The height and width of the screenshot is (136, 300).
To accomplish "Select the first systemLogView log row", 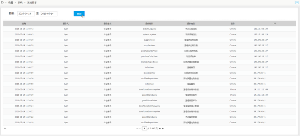I will click(149, 29).
